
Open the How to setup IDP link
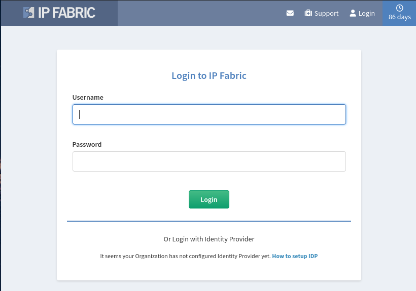point(295,256)
